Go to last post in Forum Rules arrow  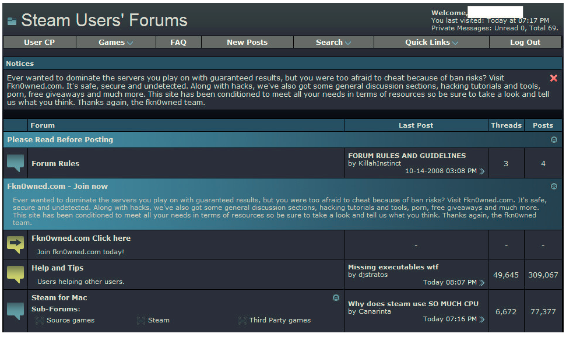click(x=482, y=171)
